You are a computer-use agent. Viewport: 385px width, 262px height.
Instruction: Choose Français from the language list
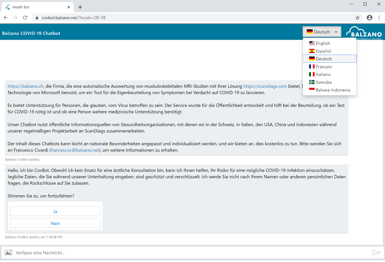click(x=329, y=67)
